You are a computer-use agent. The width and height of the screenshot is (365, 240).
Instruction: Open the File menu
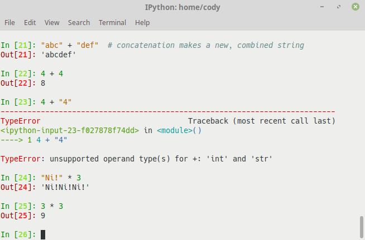pos(9,23)
